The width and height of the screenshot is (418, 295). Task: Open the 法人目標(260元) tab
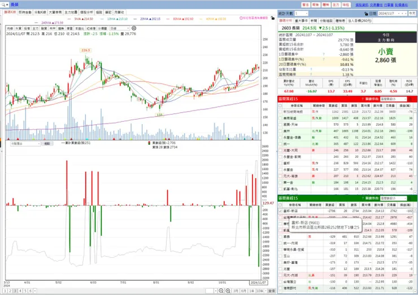[x=360, y=21]
